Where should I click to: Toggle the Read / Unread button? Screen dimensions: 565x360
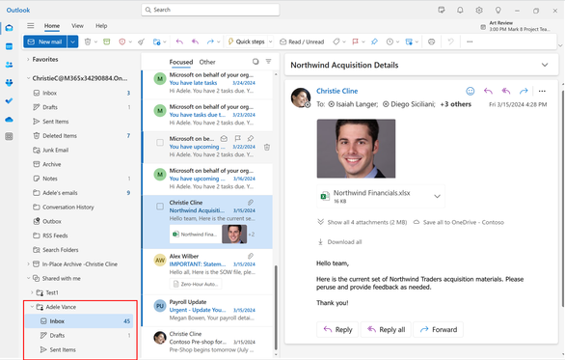[x=302, y=42]
